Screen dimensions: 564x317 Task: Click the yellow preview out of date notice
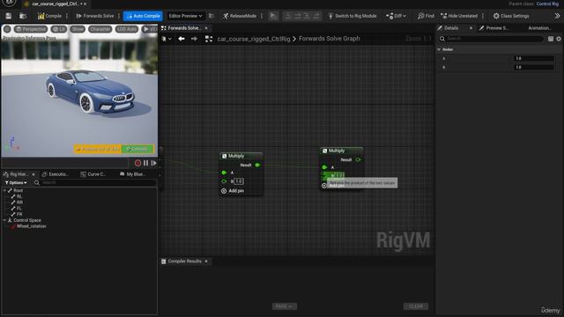(x=98, y=149)
